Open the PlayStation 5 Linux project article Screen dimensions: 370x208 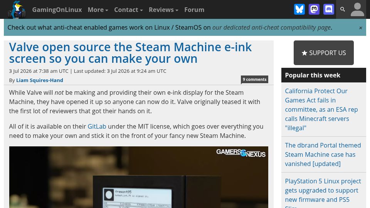pos(323,193)
